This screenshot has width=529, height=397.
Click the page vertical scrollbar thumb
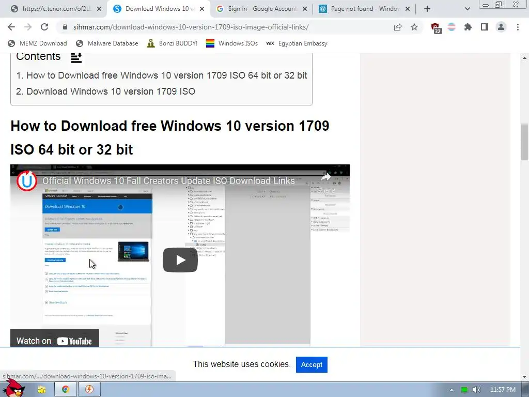tap(525, 142)
